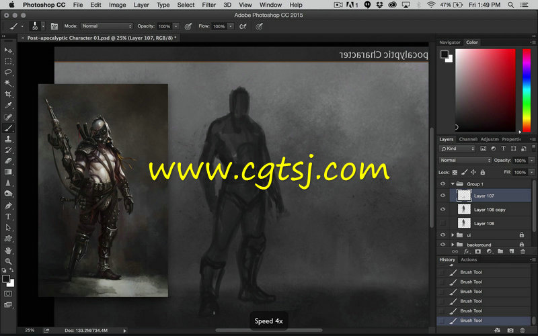The height and width of the screenshot is (336, 538).
Task: Open the layer blend mode dropdown
Action: pos(465,160)
